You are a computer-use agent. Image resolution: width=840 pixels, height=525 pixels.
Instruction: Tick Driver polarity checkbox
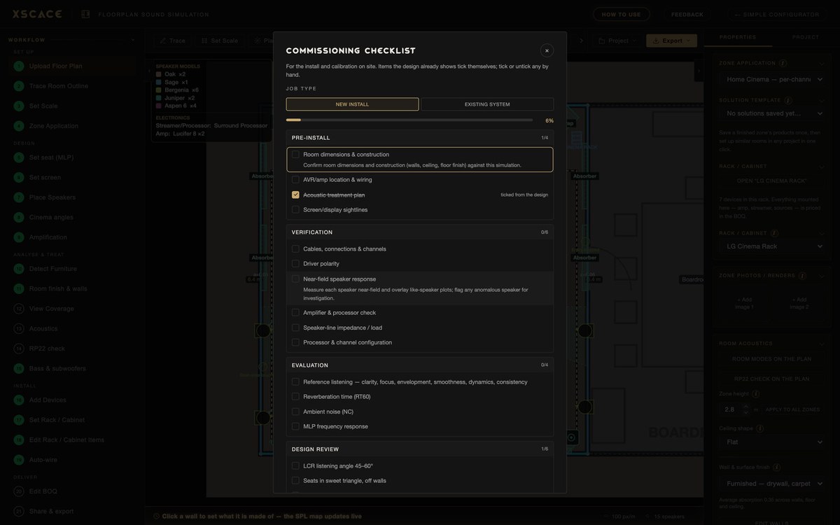(x=295, y=264)
